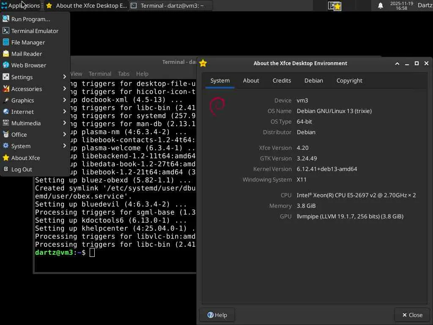The width and height of the screenshot is (433, 325).
Task: Click the Windowing System X11 value
Action: tap(301, 179)
